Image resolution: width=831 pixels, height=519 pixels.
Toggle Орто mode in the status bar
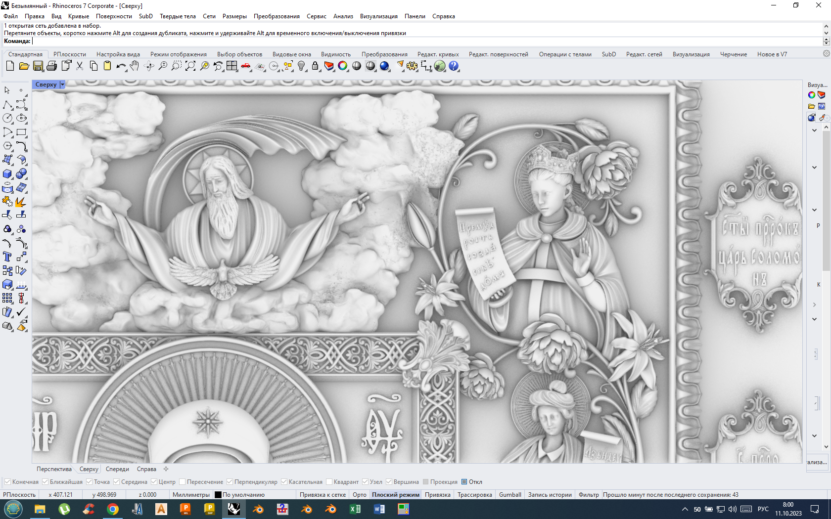360,495
